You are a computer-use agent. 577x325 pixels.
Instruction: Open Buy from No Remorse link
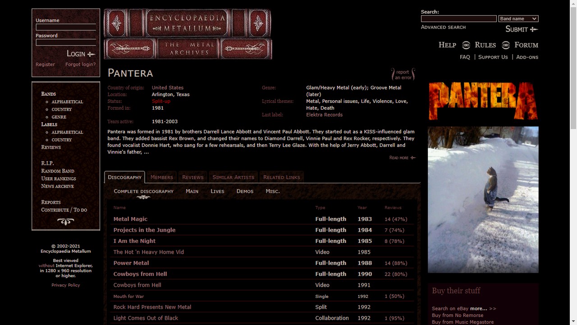coord(458,316)
